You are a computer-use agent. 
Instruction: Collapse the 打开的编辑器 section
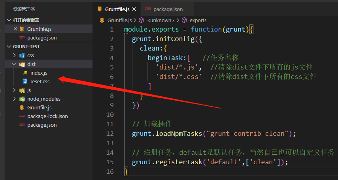coord(9,20)
